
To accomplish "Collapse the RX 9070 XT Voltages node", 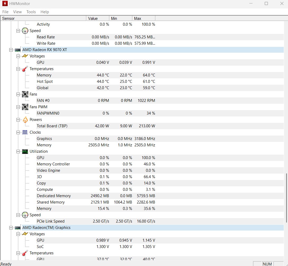I will pyautogui.click(x=18, y=56).
